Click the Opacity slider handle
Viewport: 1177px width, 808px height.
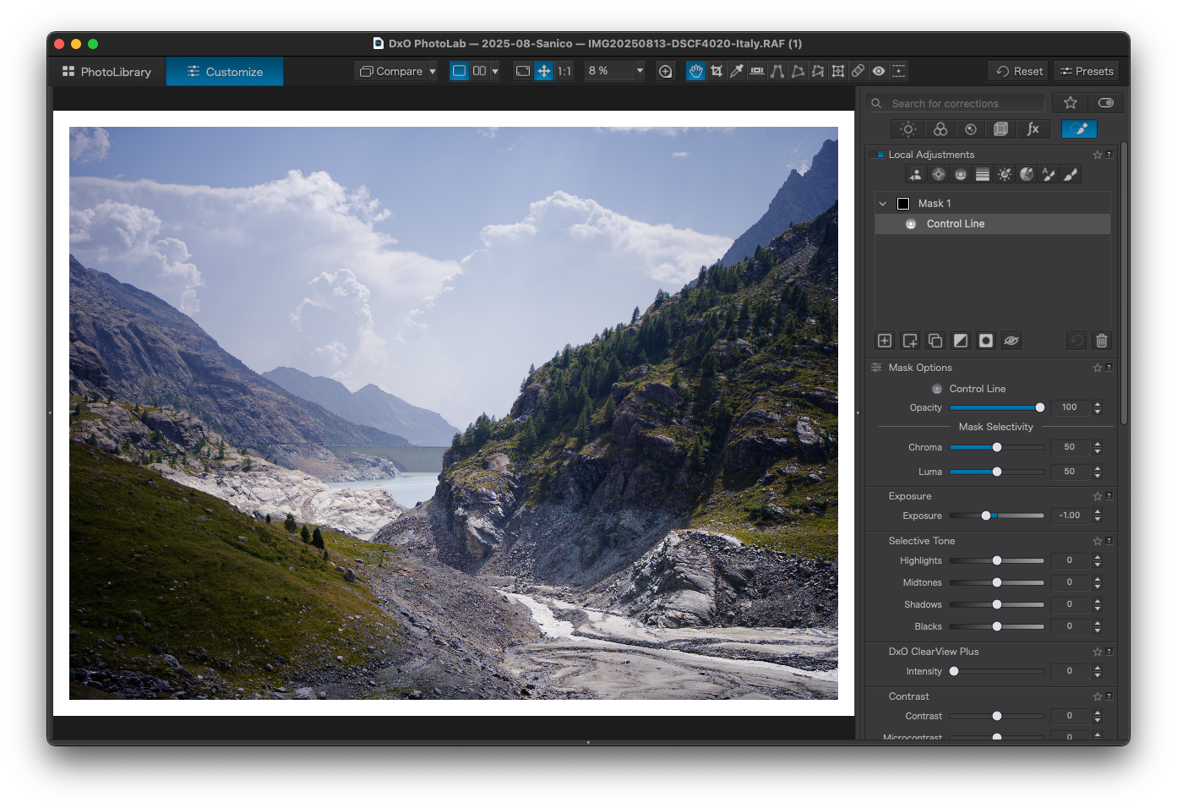tap(1040, 407)
